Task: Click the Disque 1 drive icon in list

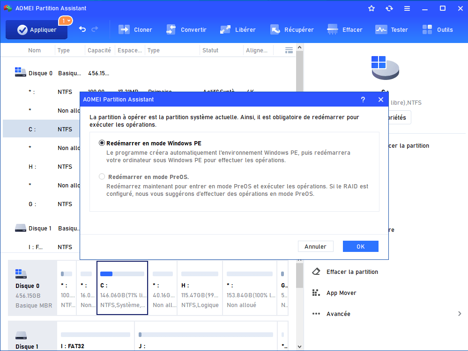Action: [x=20, y=228]
